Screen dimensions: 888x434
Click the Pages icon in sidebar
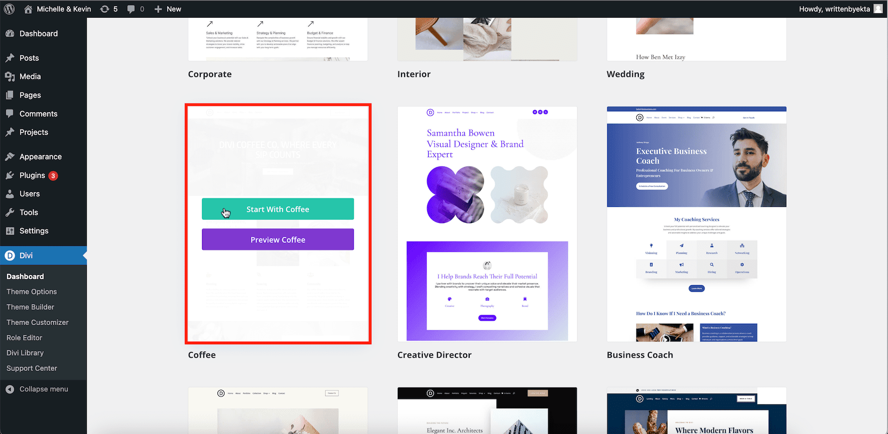[x=10, y=95]
